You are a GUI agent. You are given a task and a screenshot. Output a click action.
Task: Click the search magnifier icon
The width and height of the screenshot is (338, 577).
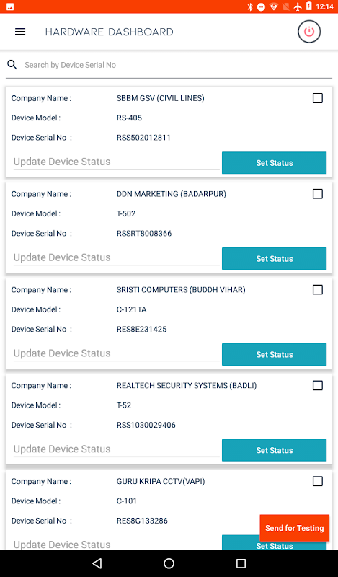pyautogui.click(x=12, y=65)
